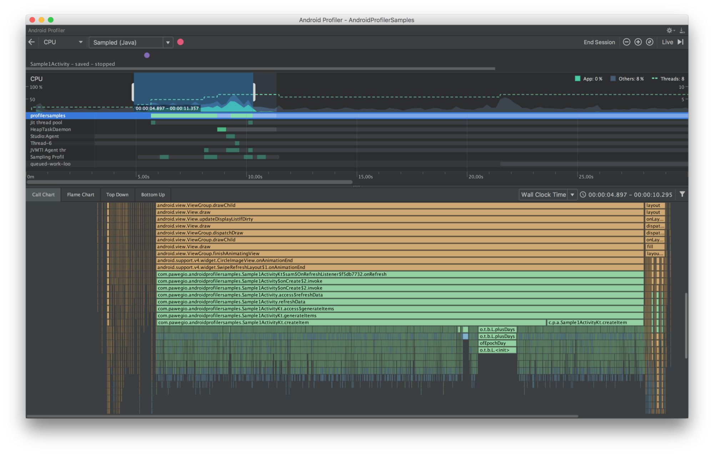Open the CPU profiler type dropdown

point(62,42)
